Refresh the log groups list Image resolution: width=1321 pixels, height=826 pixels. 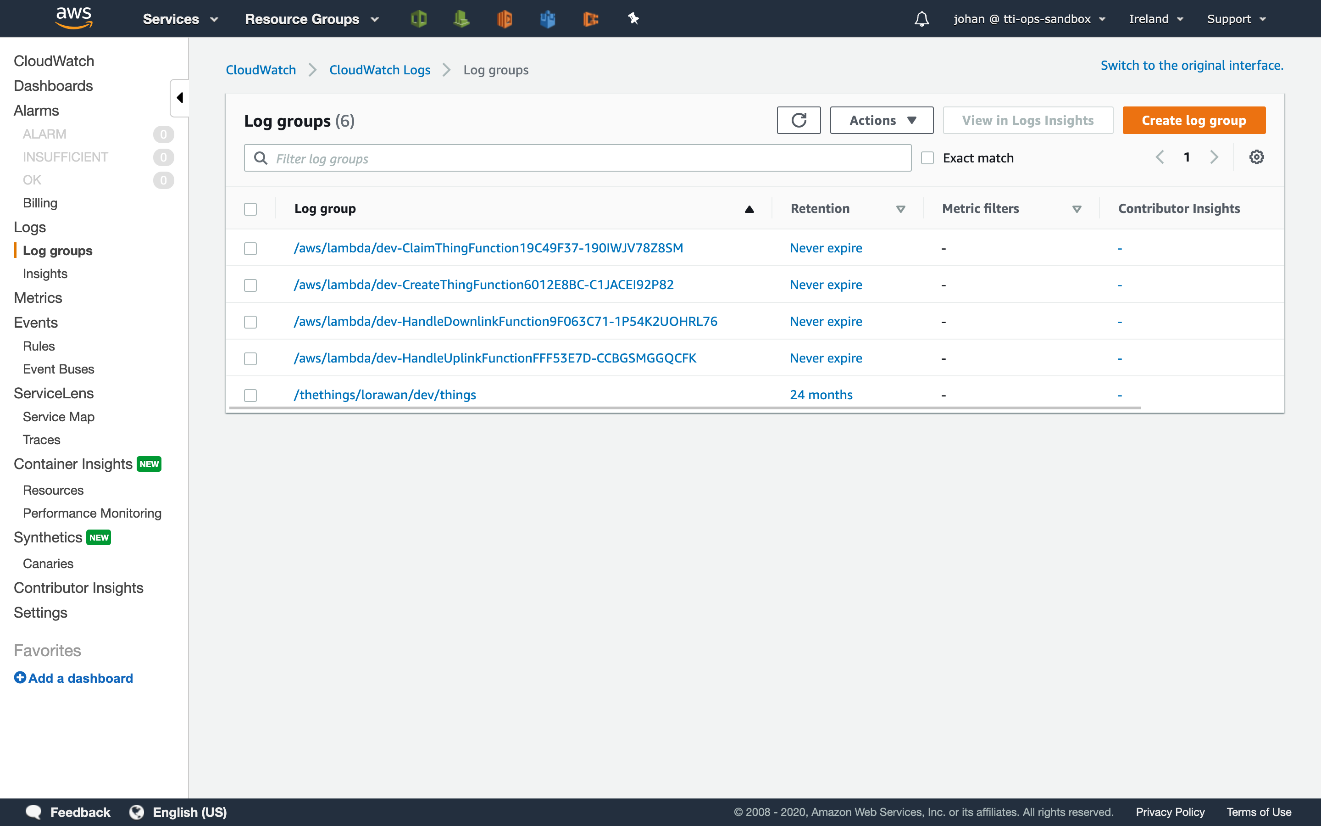pos(799,120)
